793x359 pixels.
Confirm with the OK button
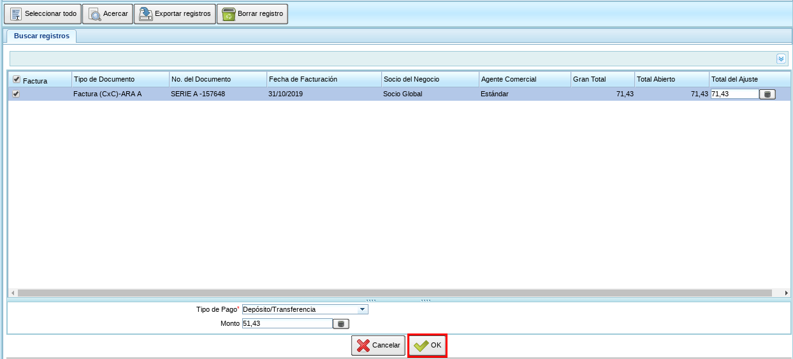pos(427,345)
